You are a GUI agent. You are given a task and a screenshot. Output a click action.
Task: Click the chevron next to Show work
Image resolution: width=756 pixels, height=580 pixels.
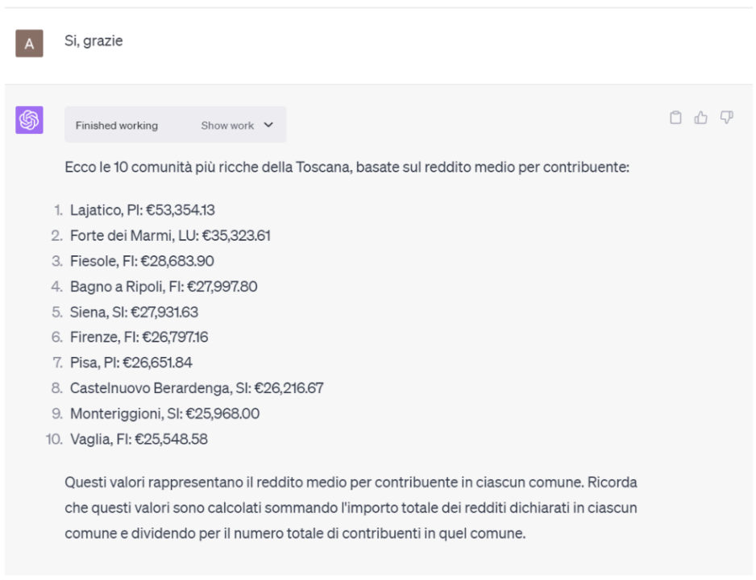[x=268, y=126]
